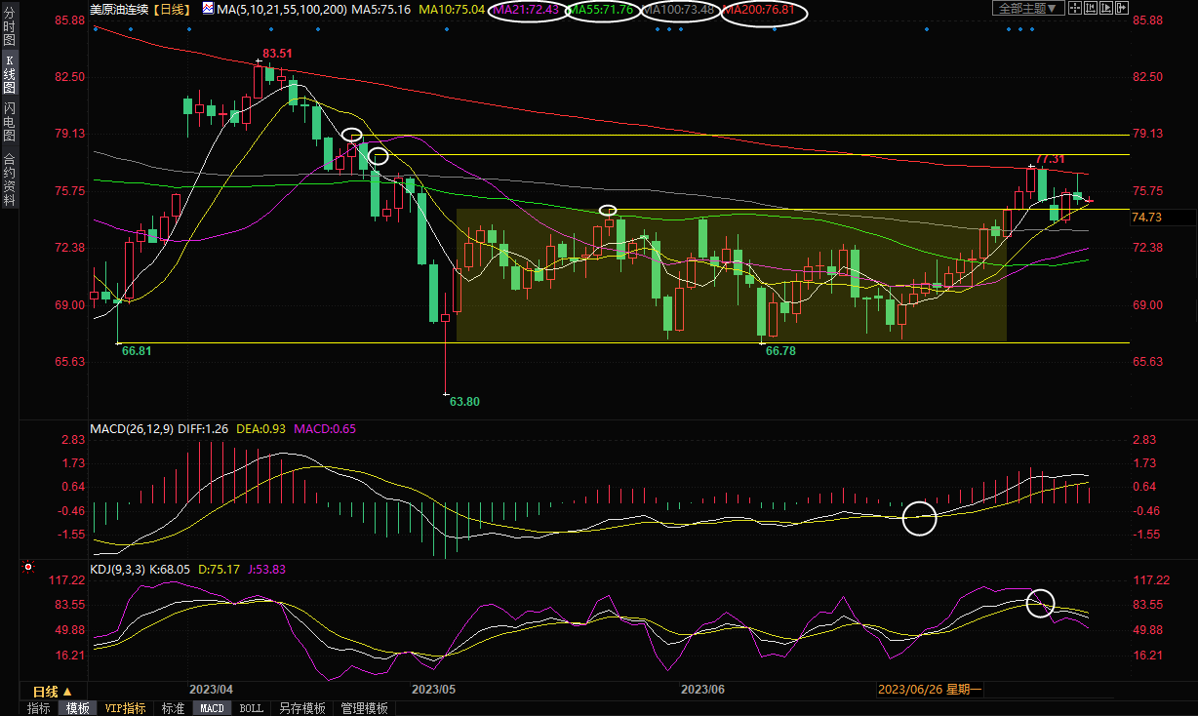Activate the crosshair cursor icon
Screen dimensions: 1198x716
tap(1075, 8)
